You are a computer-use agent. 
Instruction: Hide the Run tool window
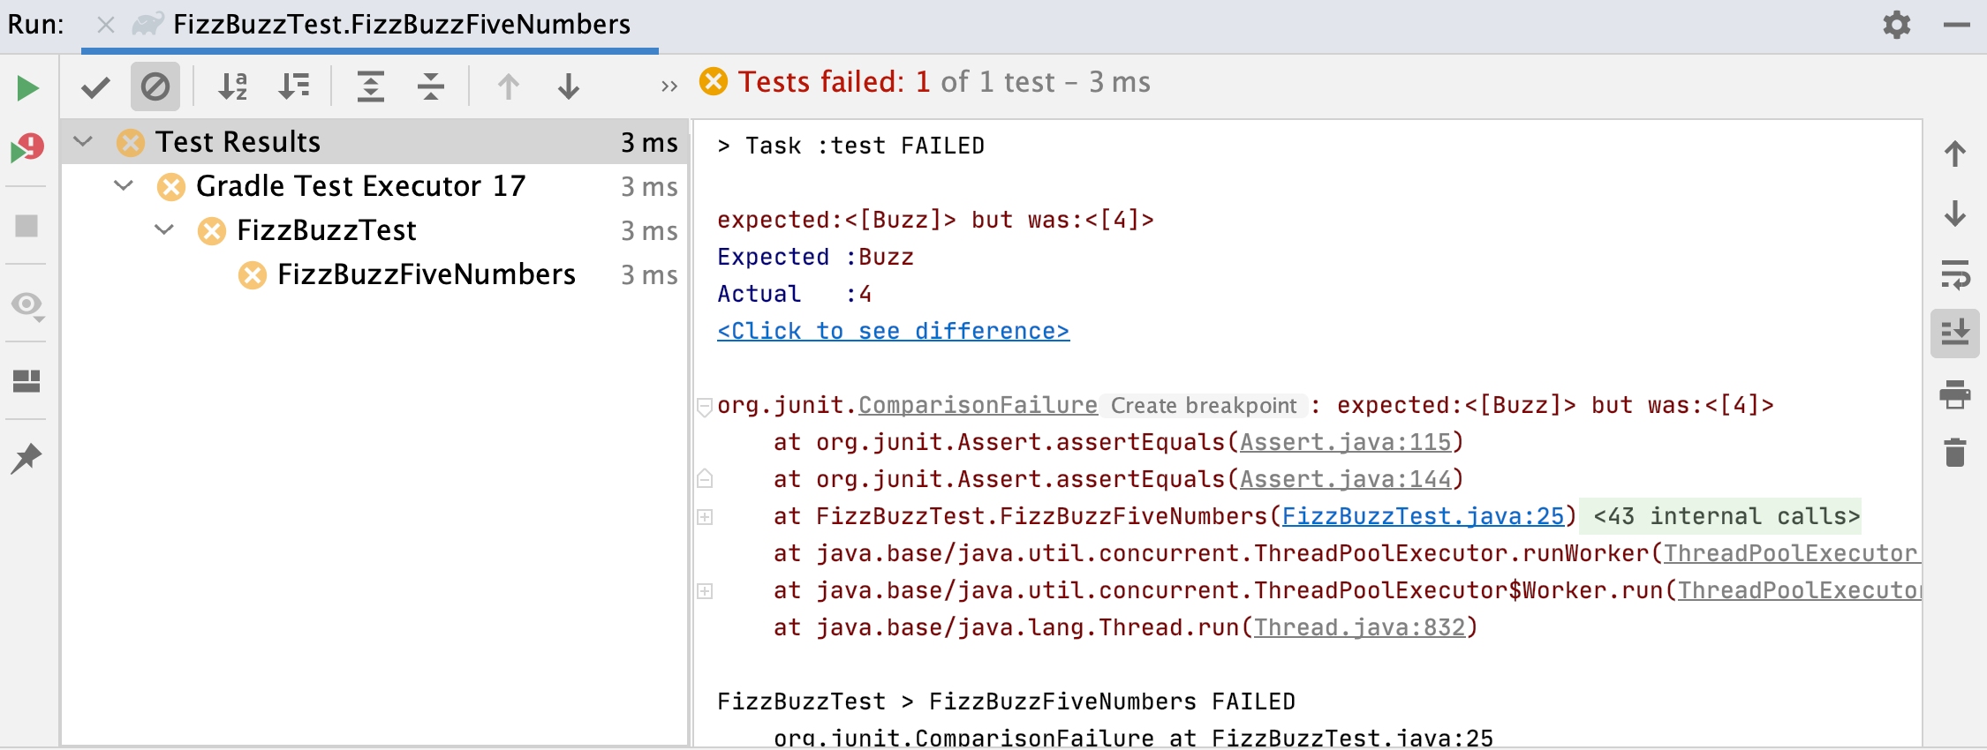tap(1957, 25)
